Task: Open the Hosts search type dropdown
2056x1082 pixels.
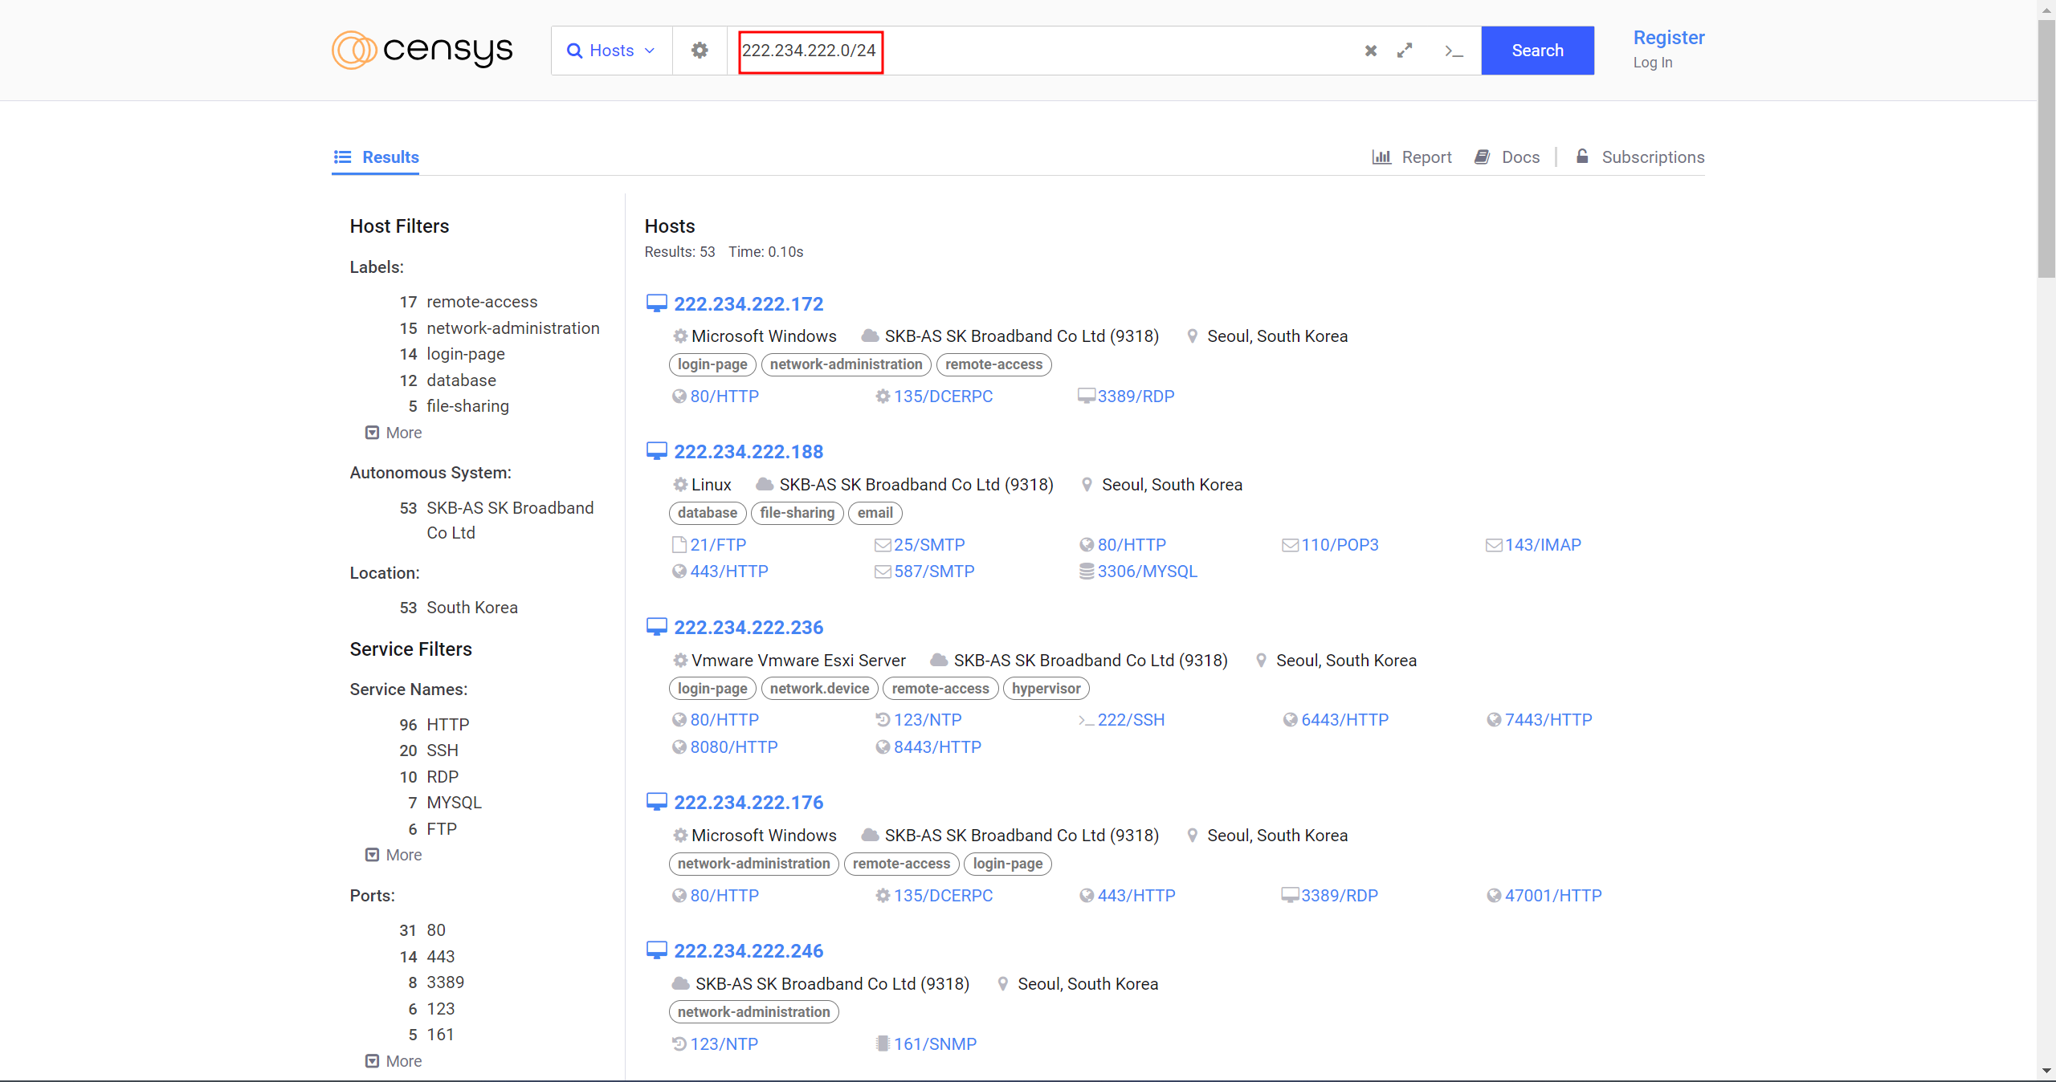Action: tap(611, 51)
